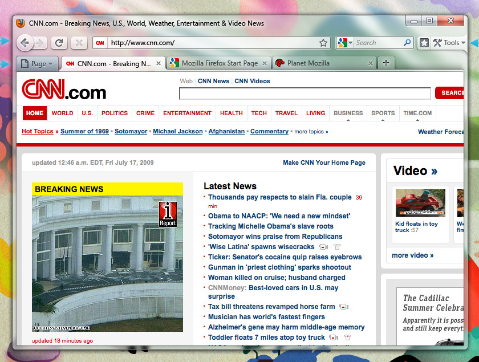479x362 pixels.
Task: Expand the Tools dropdown menu
Action: pos(449,43)
